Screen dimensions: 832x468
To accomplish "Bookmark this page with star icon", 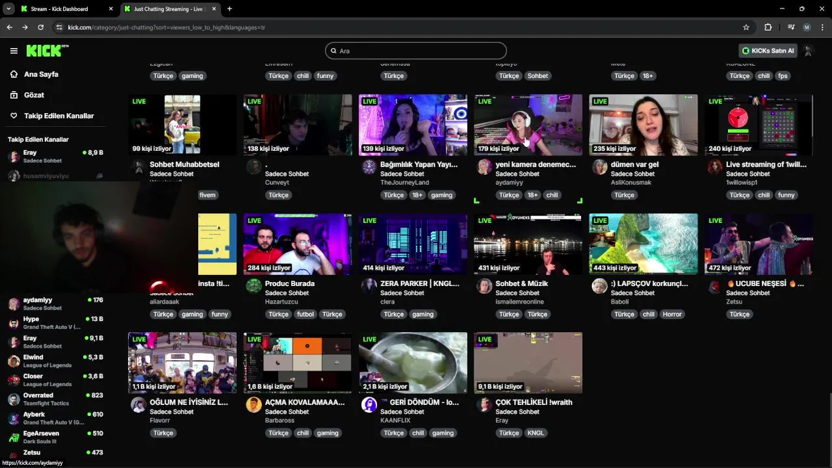I will click(746, 27).
